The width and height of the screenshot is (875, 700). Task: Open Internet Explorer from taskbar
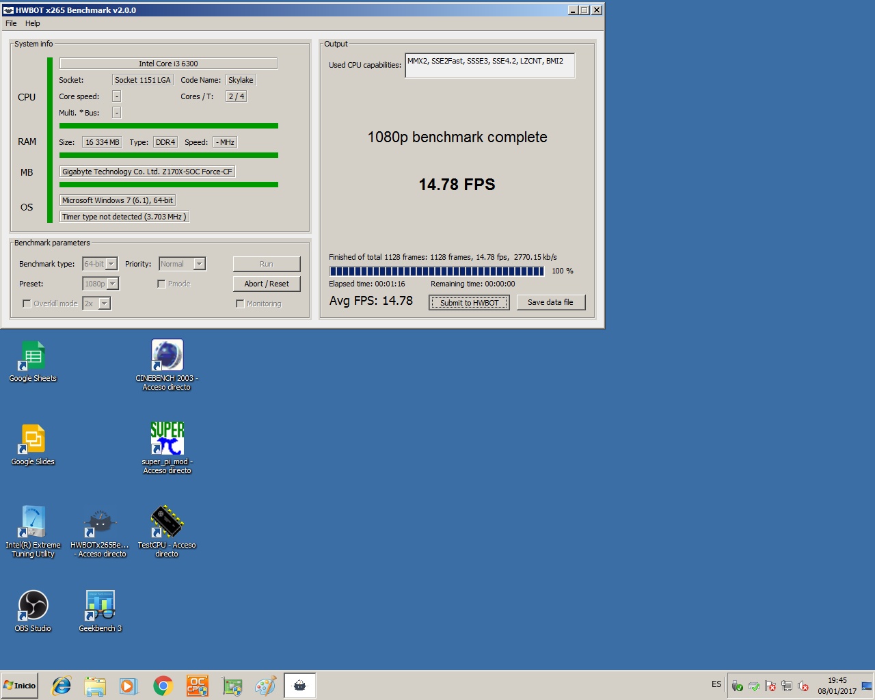(62, 686)
